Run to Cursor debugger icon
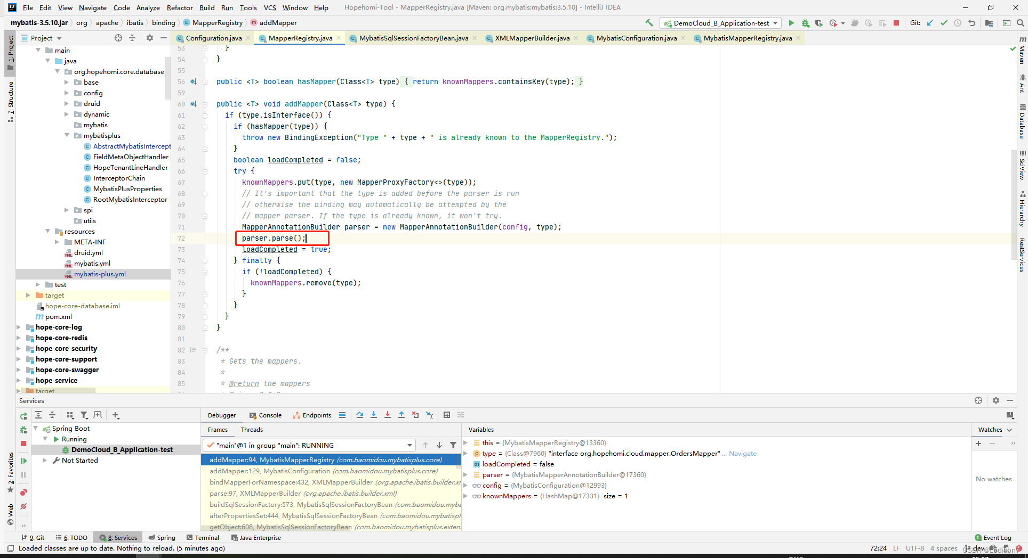 pos(429,415)
